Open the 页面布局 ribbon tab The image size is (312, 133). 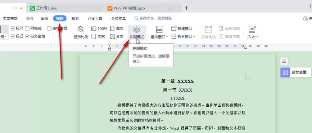point(10,19)
